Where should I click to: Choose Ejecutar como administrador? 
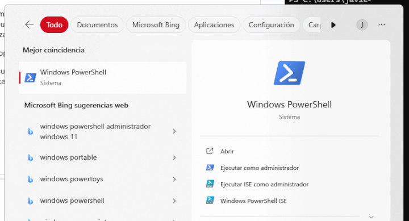[260, 168]
